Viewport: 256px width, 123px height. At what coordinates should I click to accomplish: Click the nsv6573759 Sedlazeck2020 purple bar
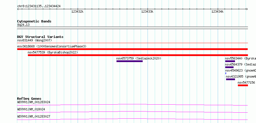click(129, 61)
